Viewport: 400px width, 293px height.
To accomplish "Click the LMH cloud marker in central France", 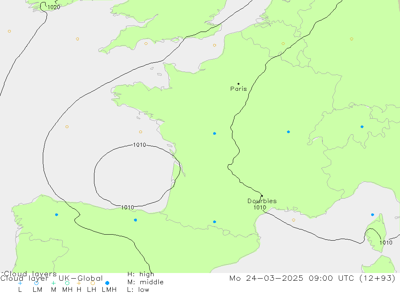I will (214, 134).
